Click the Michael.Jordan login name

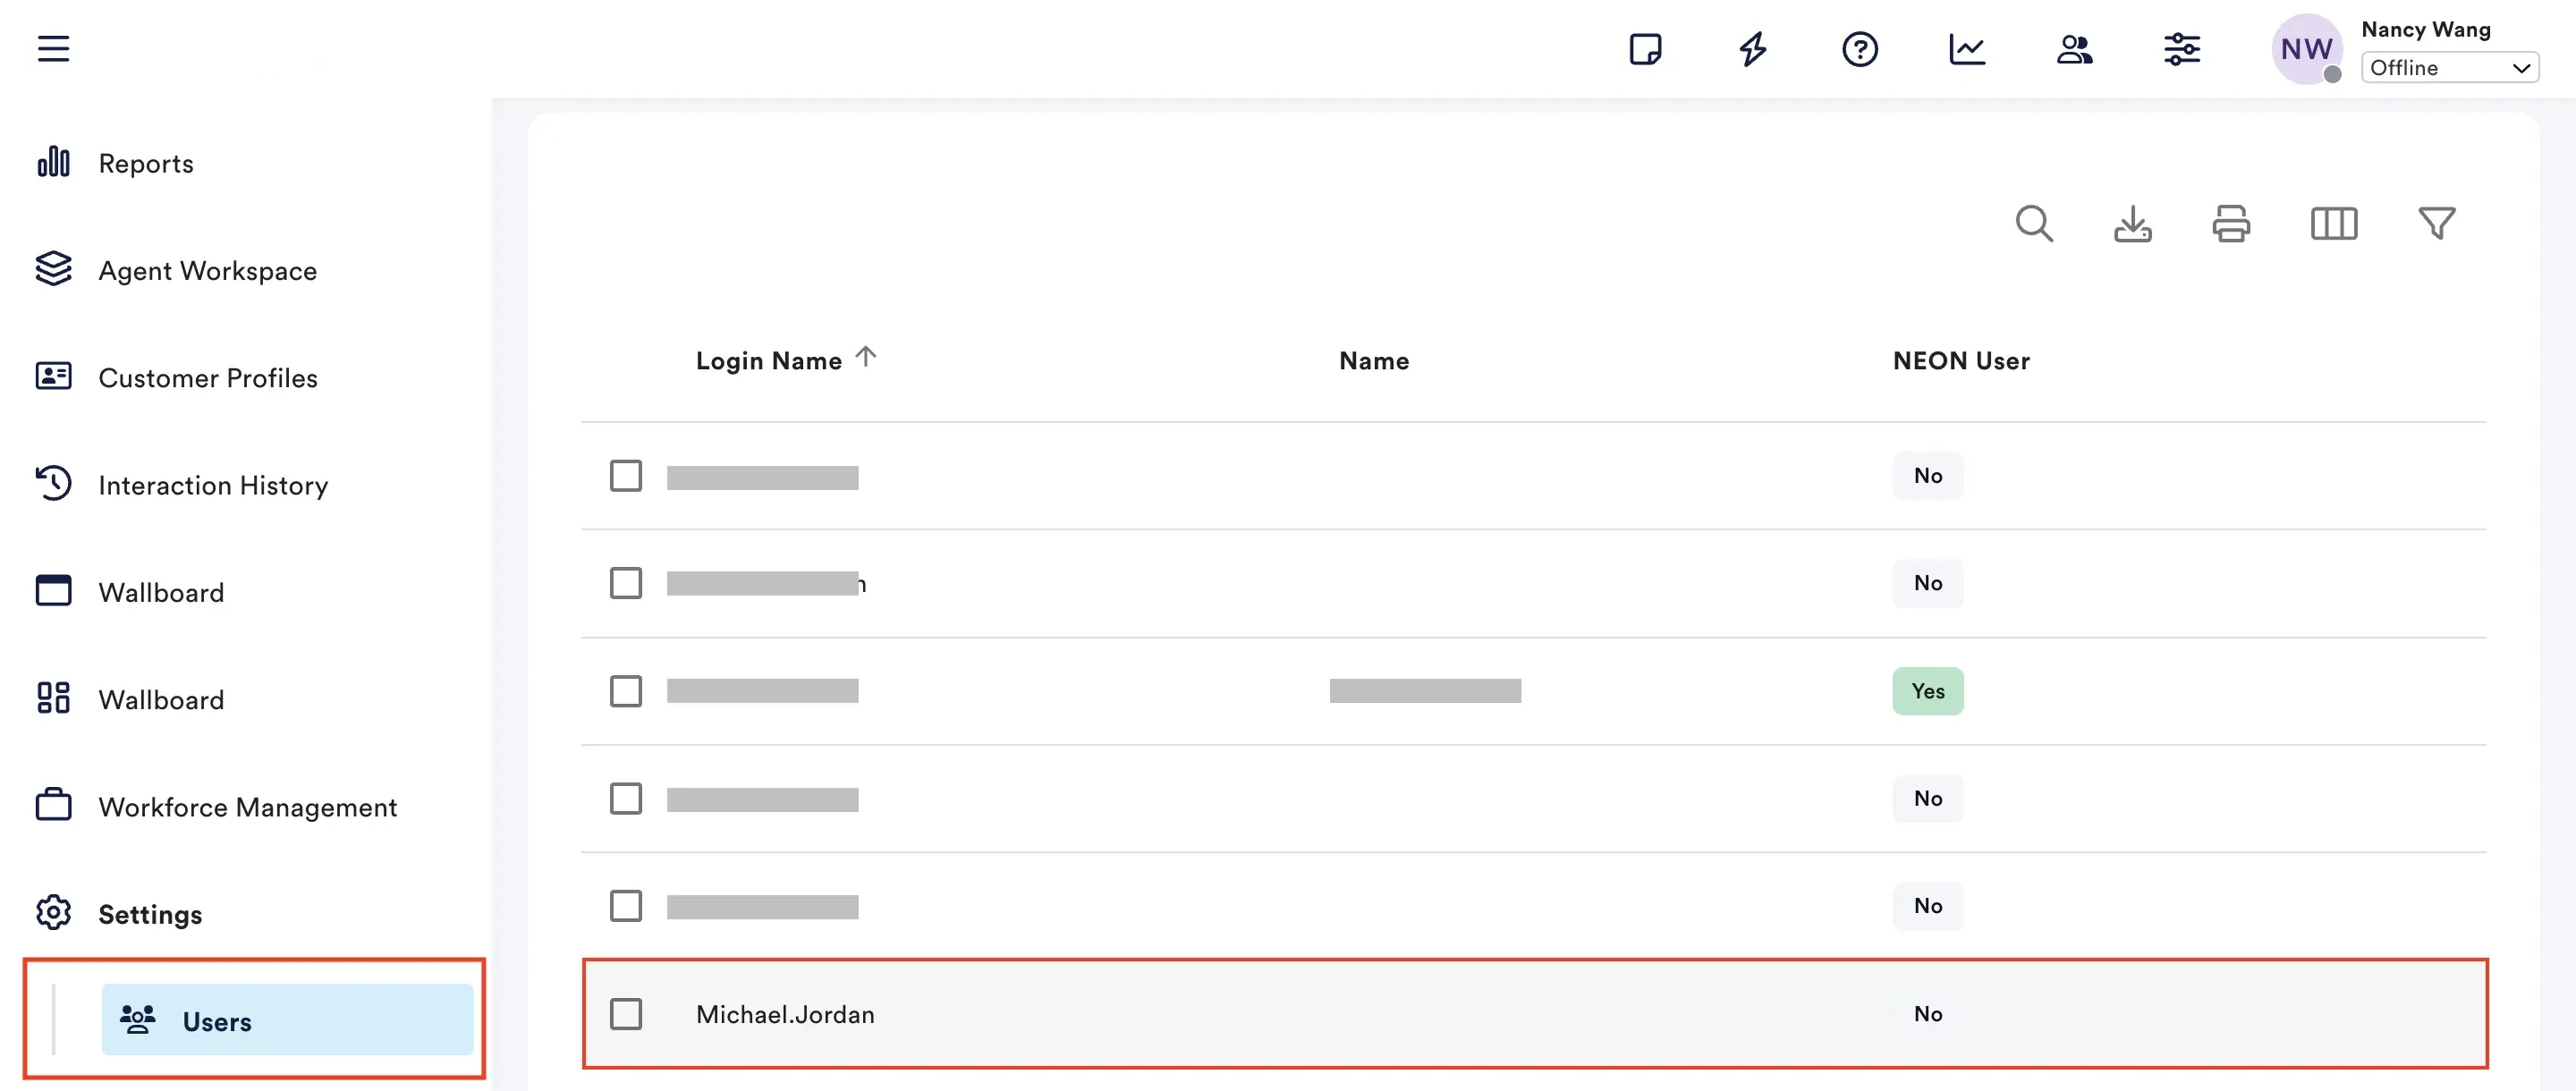click(x=785, y=1014)
